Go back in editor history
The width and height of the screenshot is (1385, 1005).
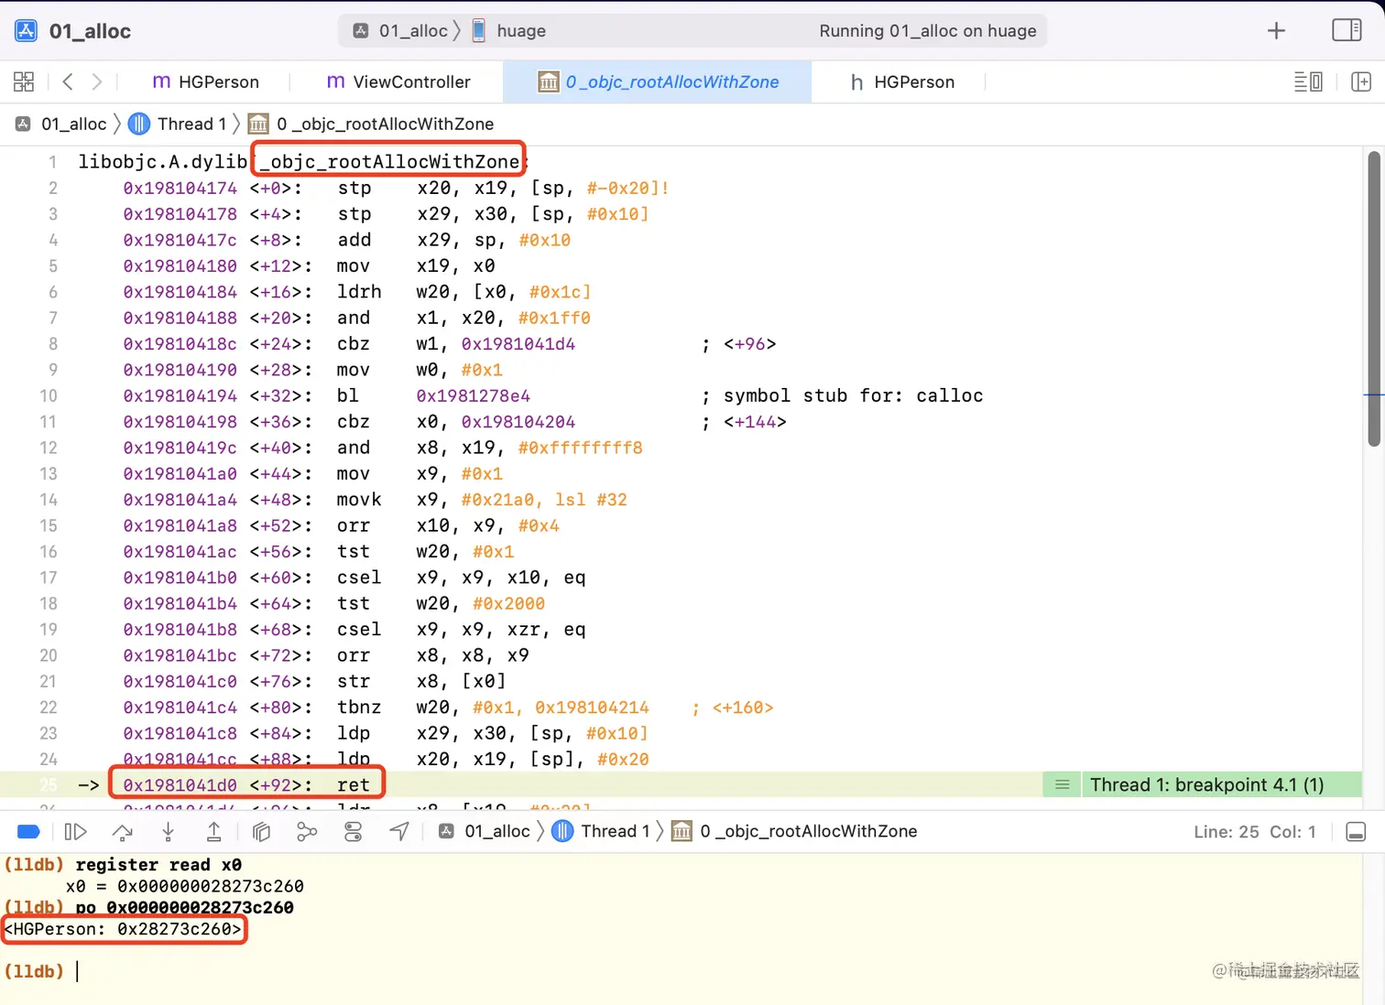click(68, 81)
